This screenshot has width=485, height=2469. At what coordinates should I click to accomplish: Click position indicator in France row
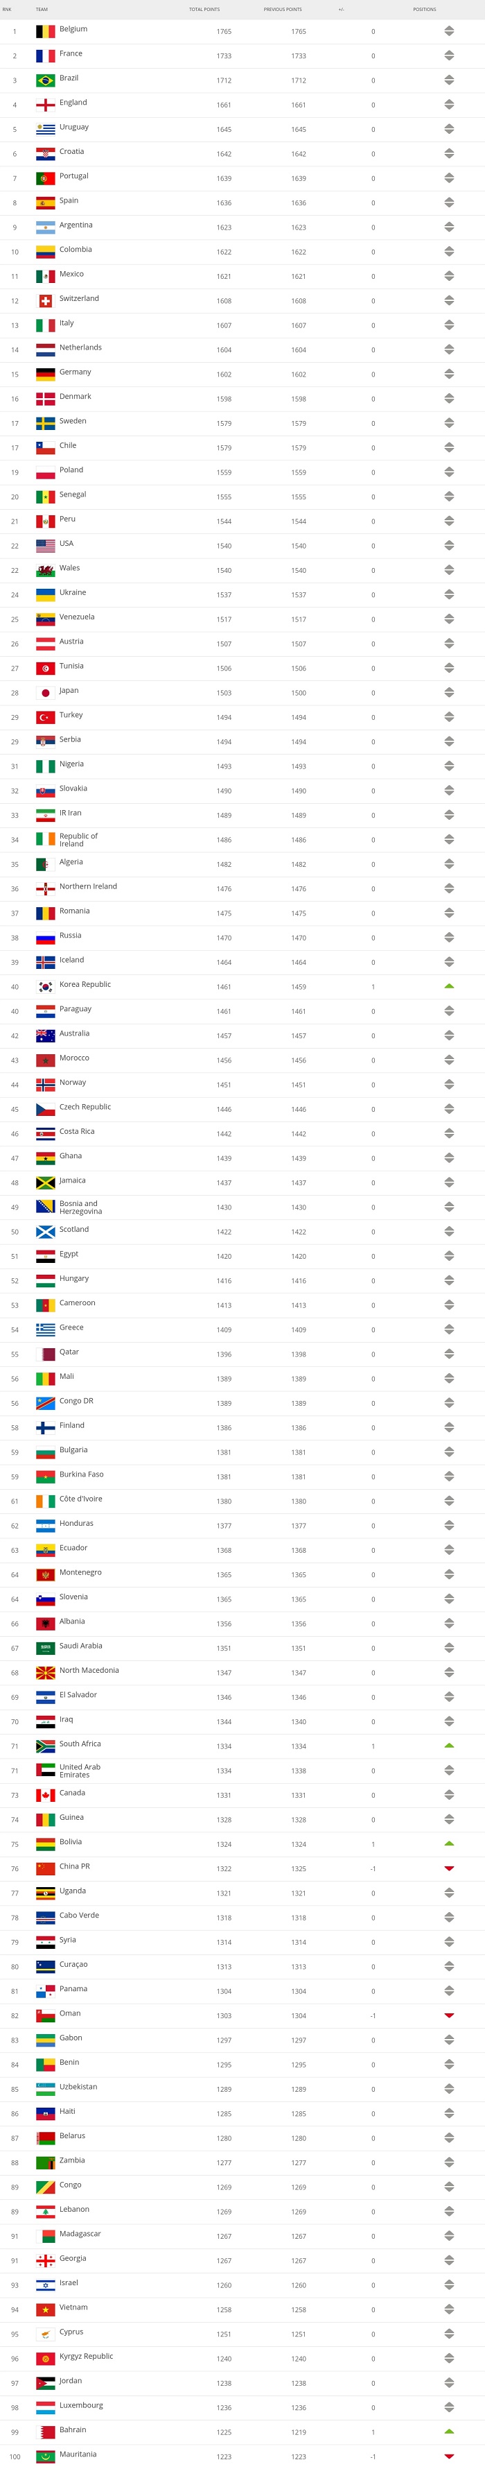tap(449, 55)
